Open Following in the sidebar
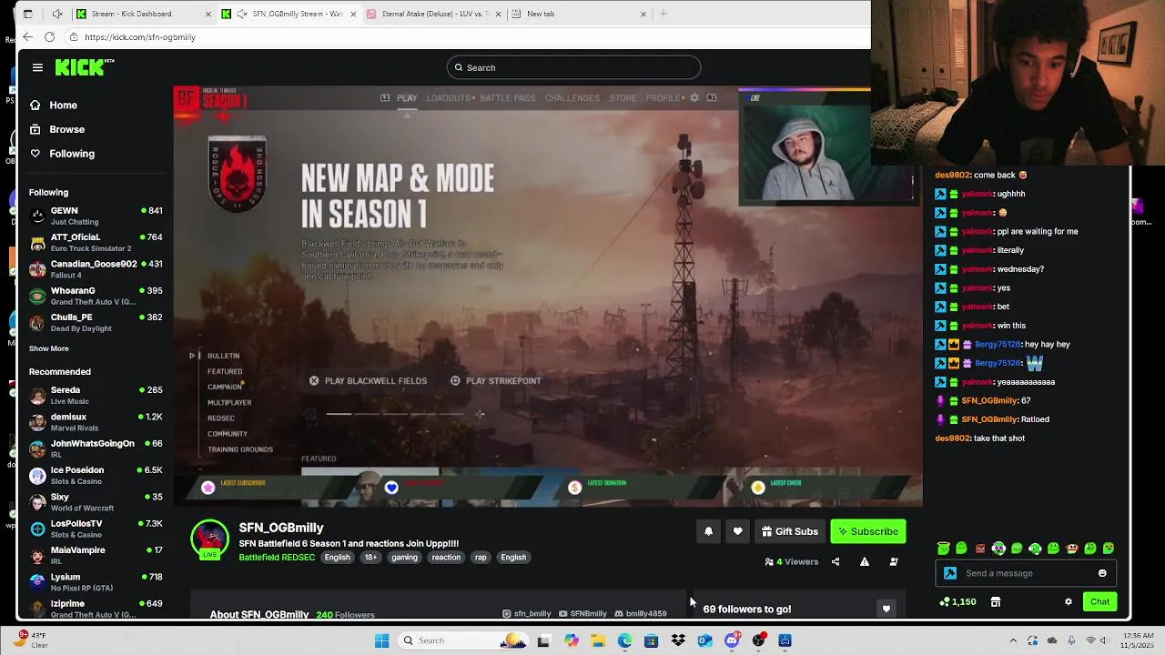1165x655 pixels. click(72, 154)
